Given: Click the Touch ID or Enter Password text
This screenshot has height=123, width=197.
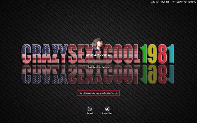Looking at the screenshot, I should click(x=98, y=67).
